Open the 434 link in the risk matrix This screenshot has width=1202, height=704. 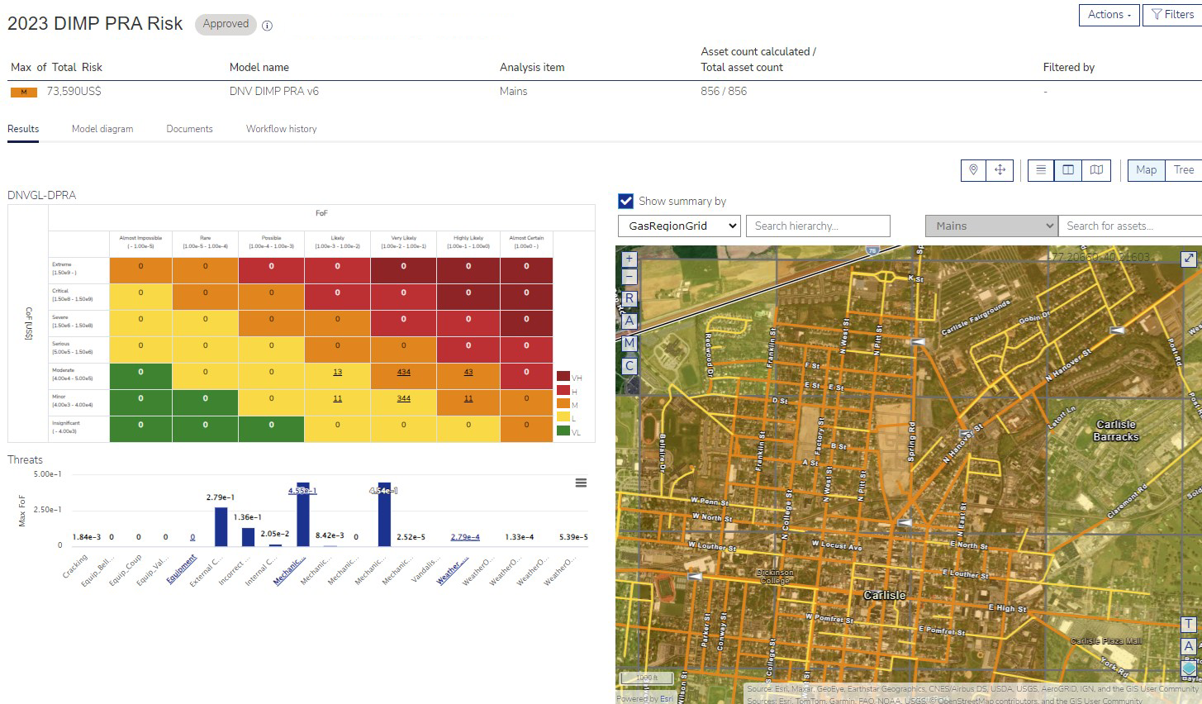pyautogui.click(x=403, y=373)
